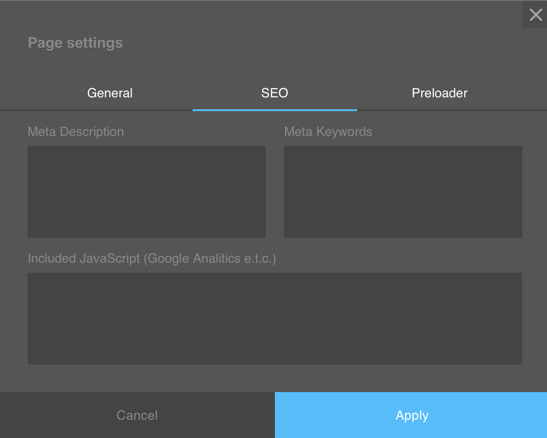Click the Page settings title text
Screen dimensions: 547x438
(x=75, y=43)
